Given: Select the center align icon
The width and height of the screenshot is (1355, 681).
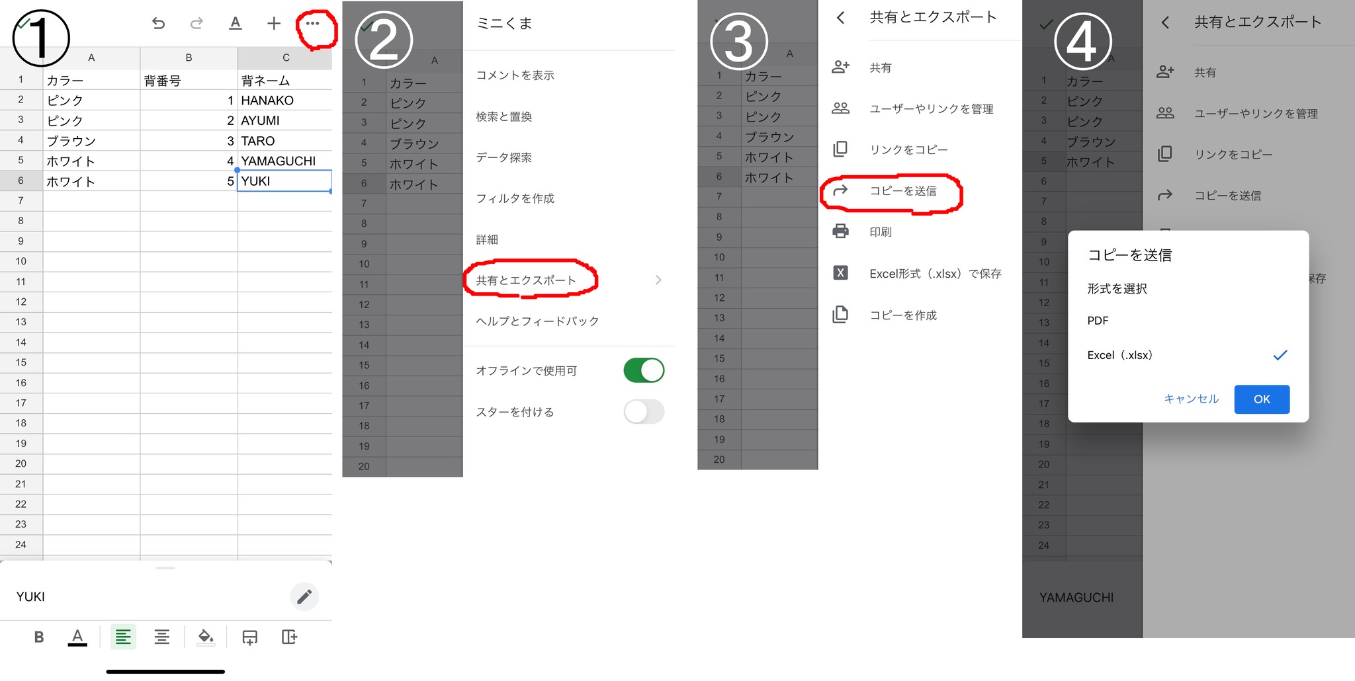Looking at the screenshot, I should point(162,637).
